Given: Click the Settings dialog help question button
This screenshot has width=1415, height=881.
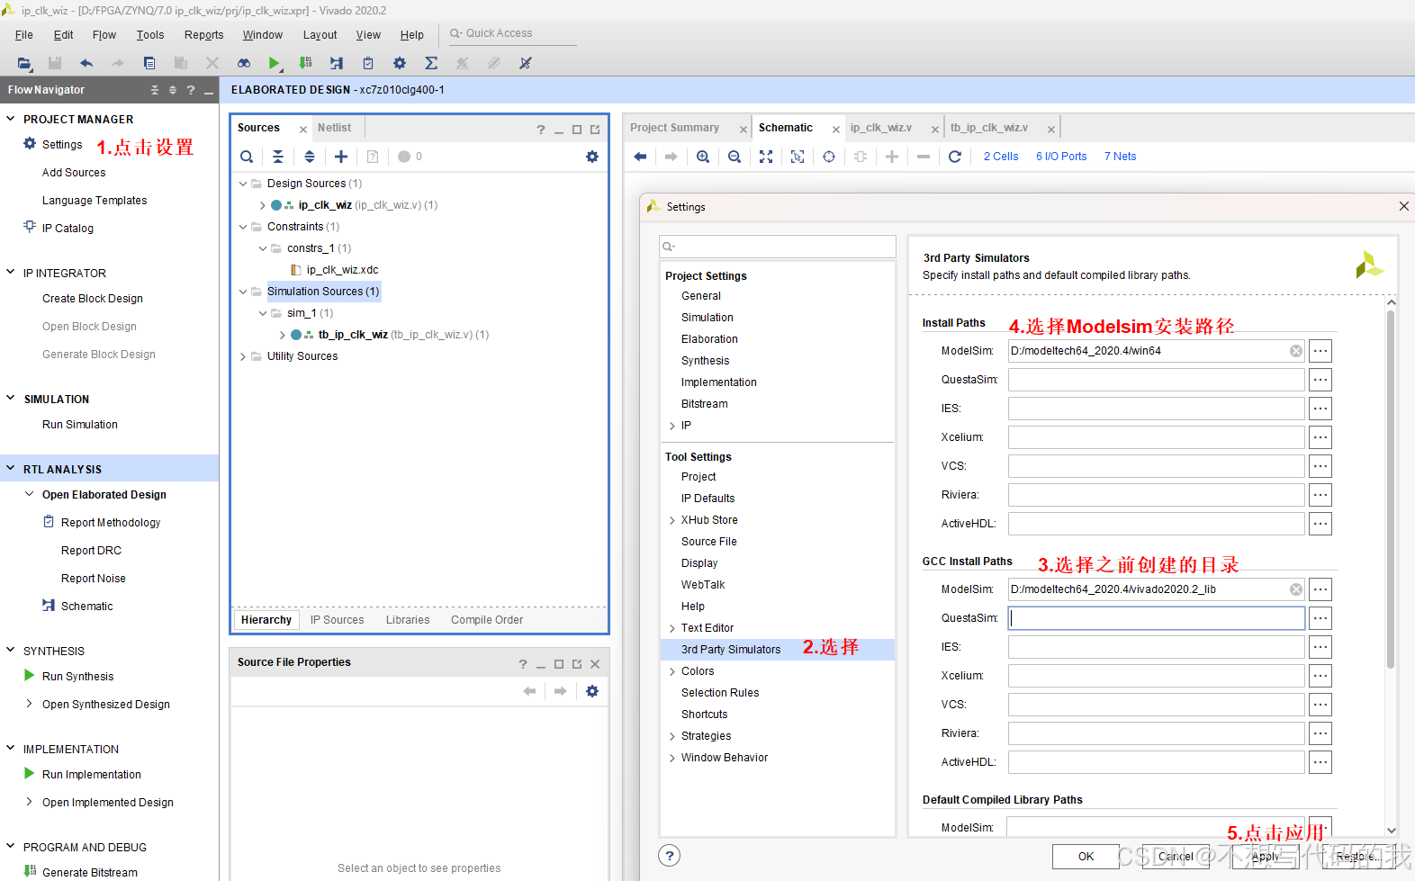Looking at the screenshot, I should (x=670, y=856).
